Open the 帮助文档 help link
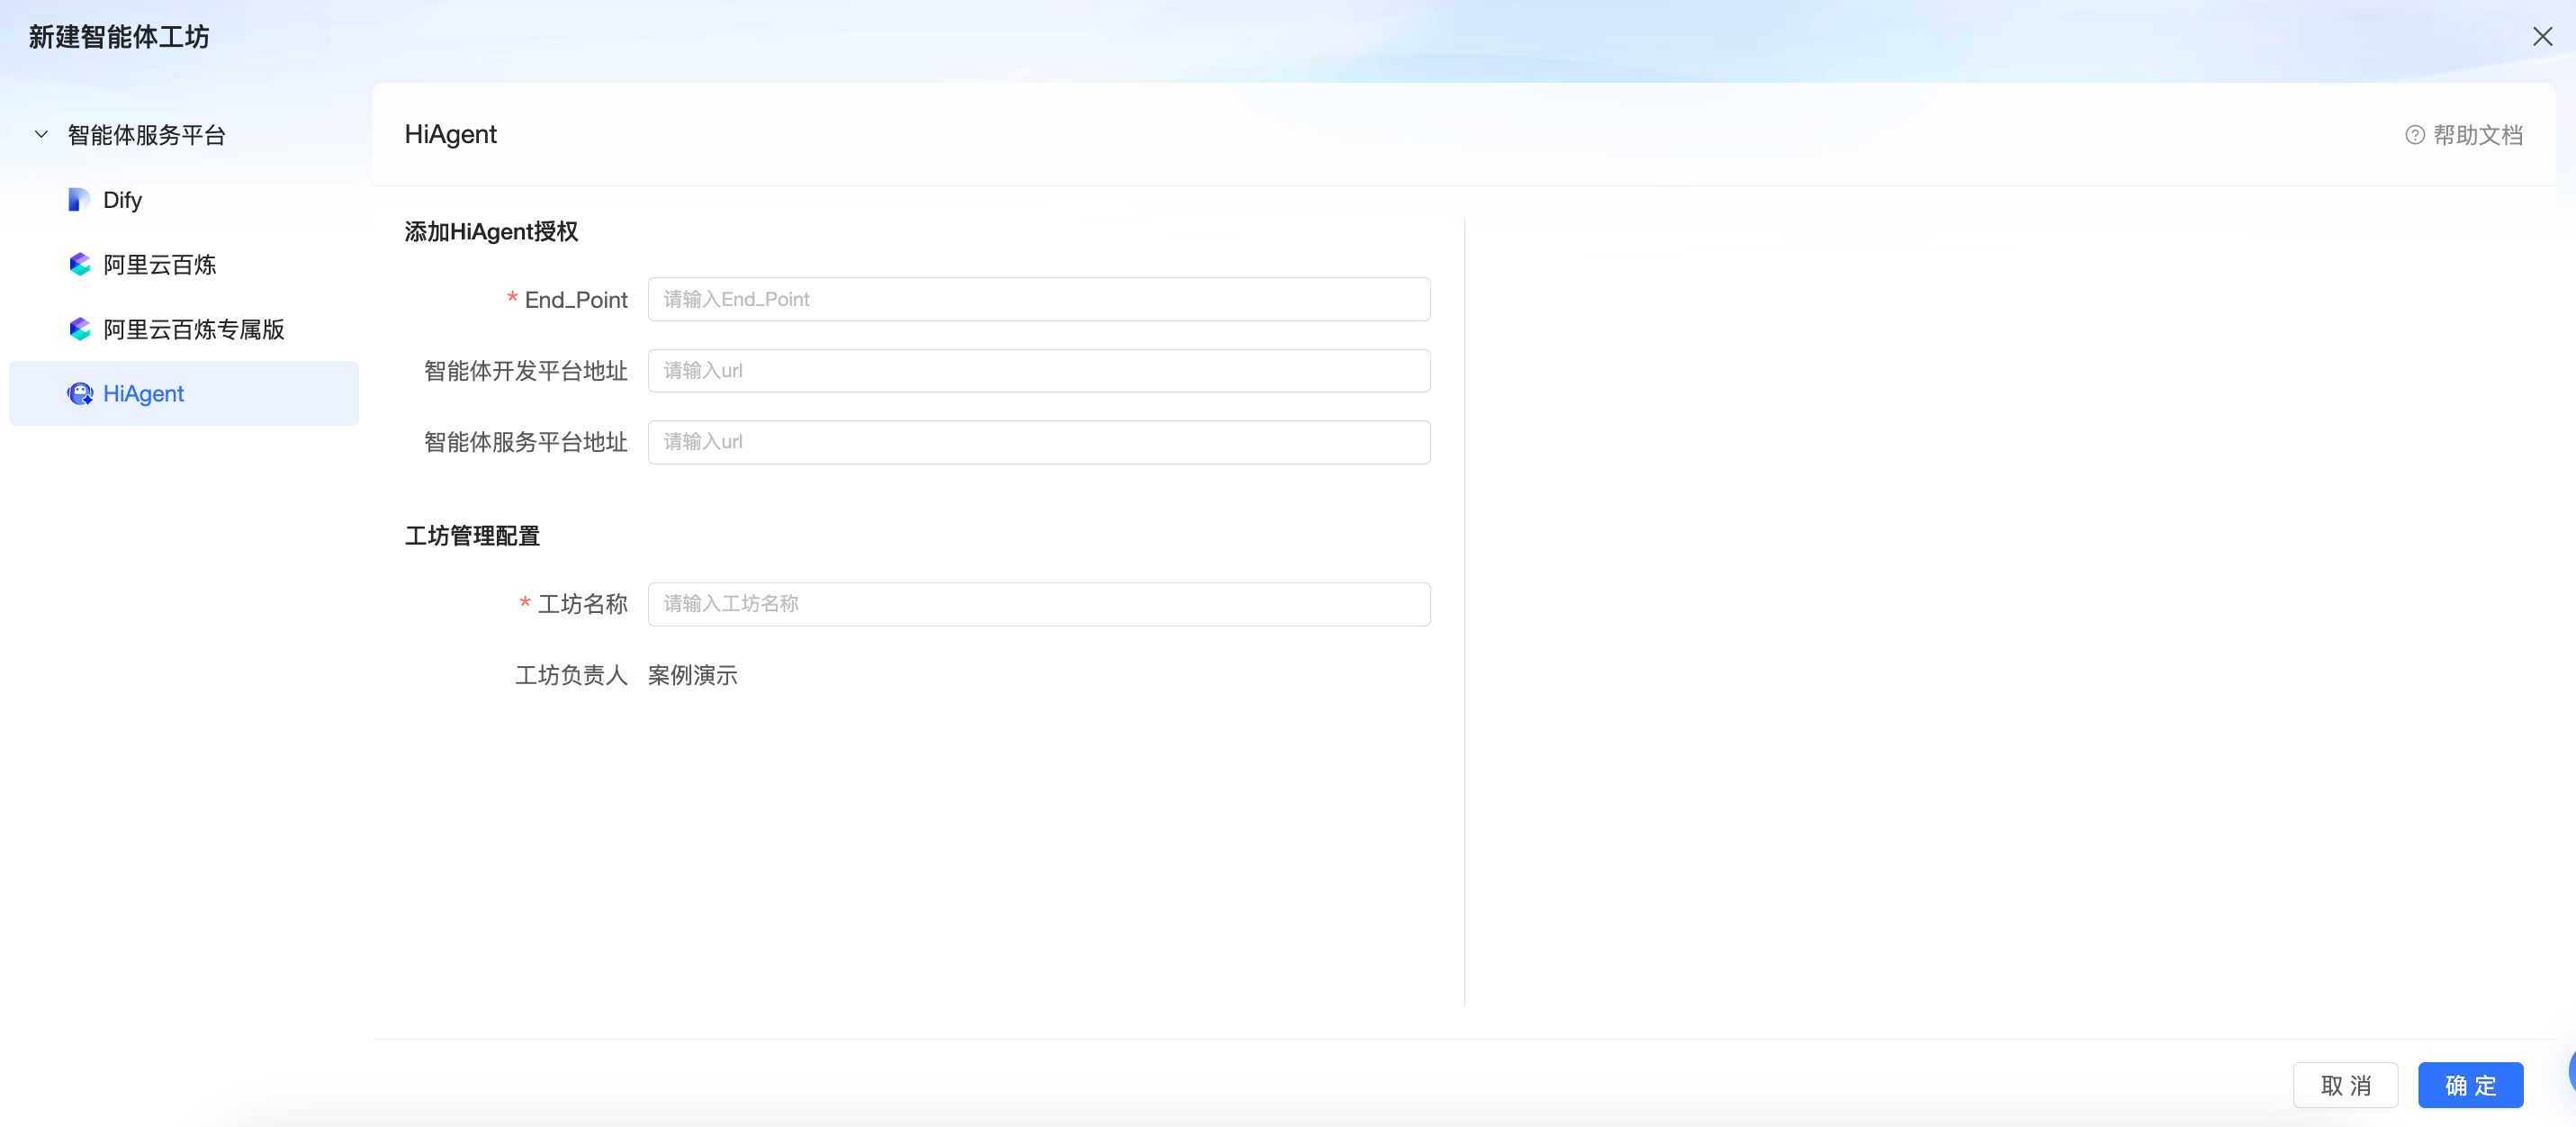 (2463, 135)
